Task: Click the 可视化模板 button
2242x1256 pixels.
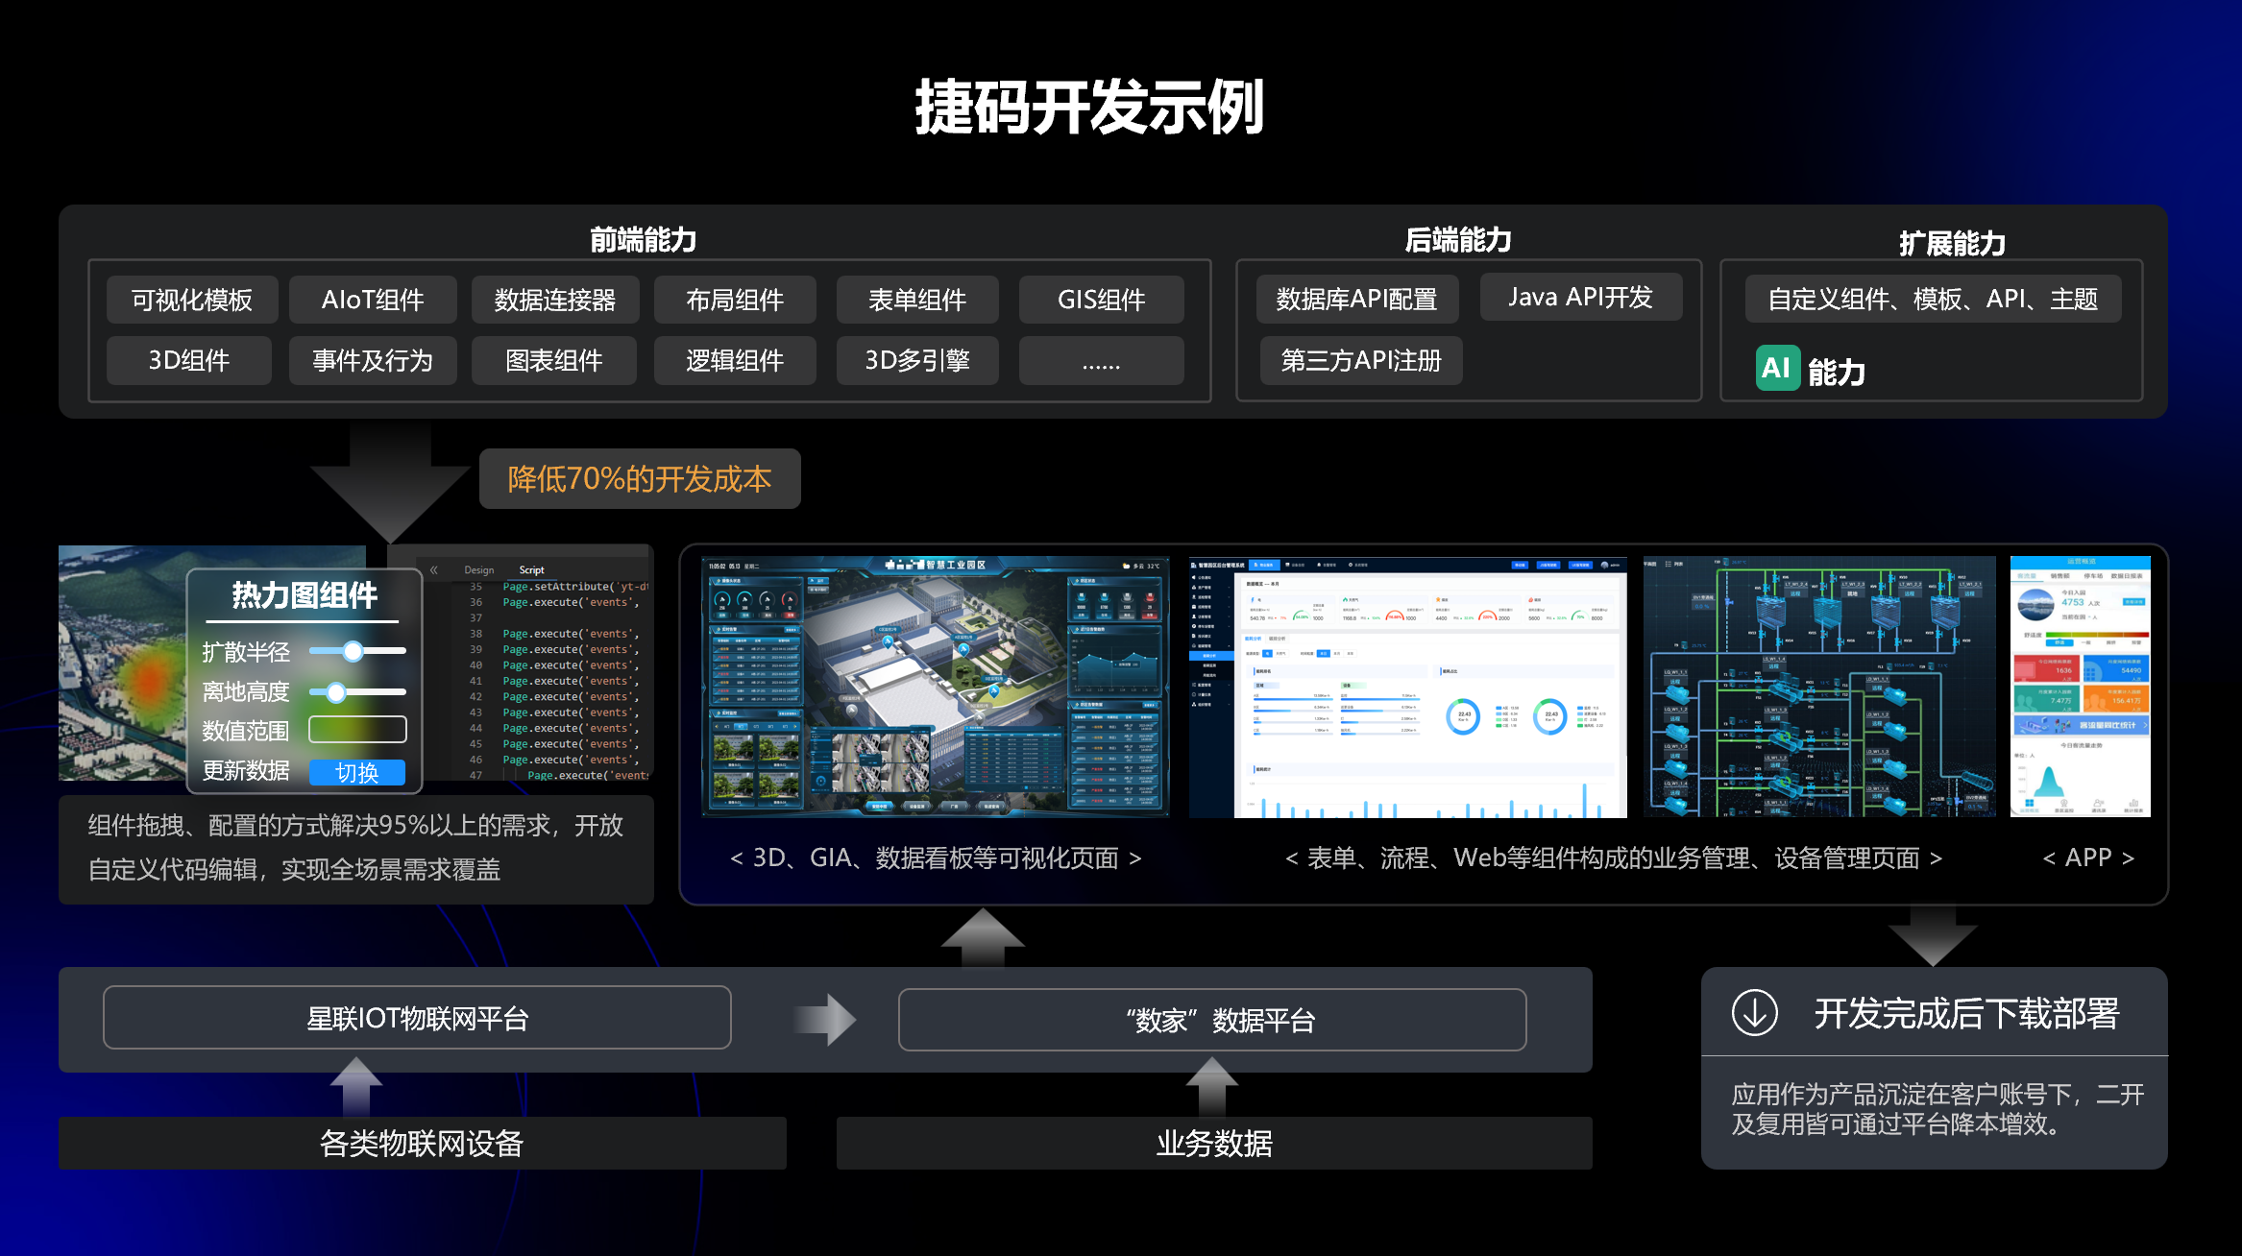Action: [x=192, y=300]
